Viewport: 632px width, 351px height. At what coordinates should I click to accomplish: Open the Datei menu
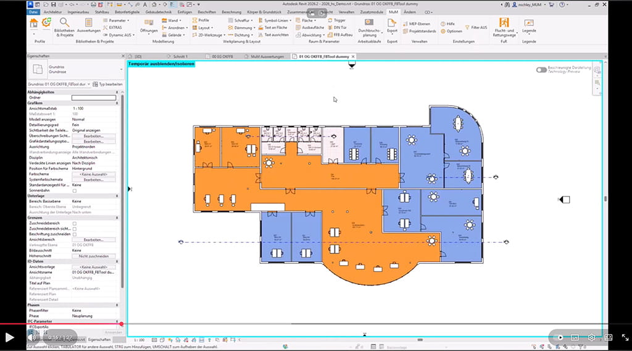[x=33, y=12]
